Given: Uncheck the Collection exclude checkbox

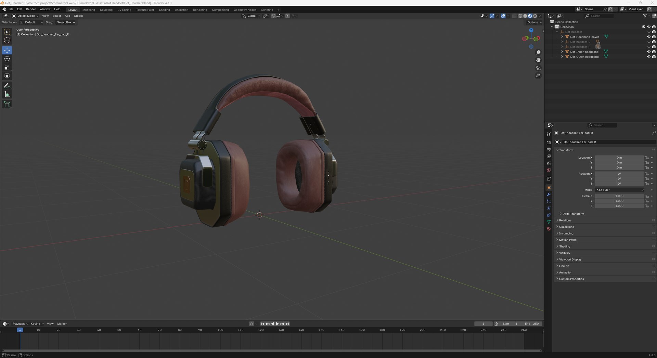Looking at the screenshot, I should (x=644, y=27).
